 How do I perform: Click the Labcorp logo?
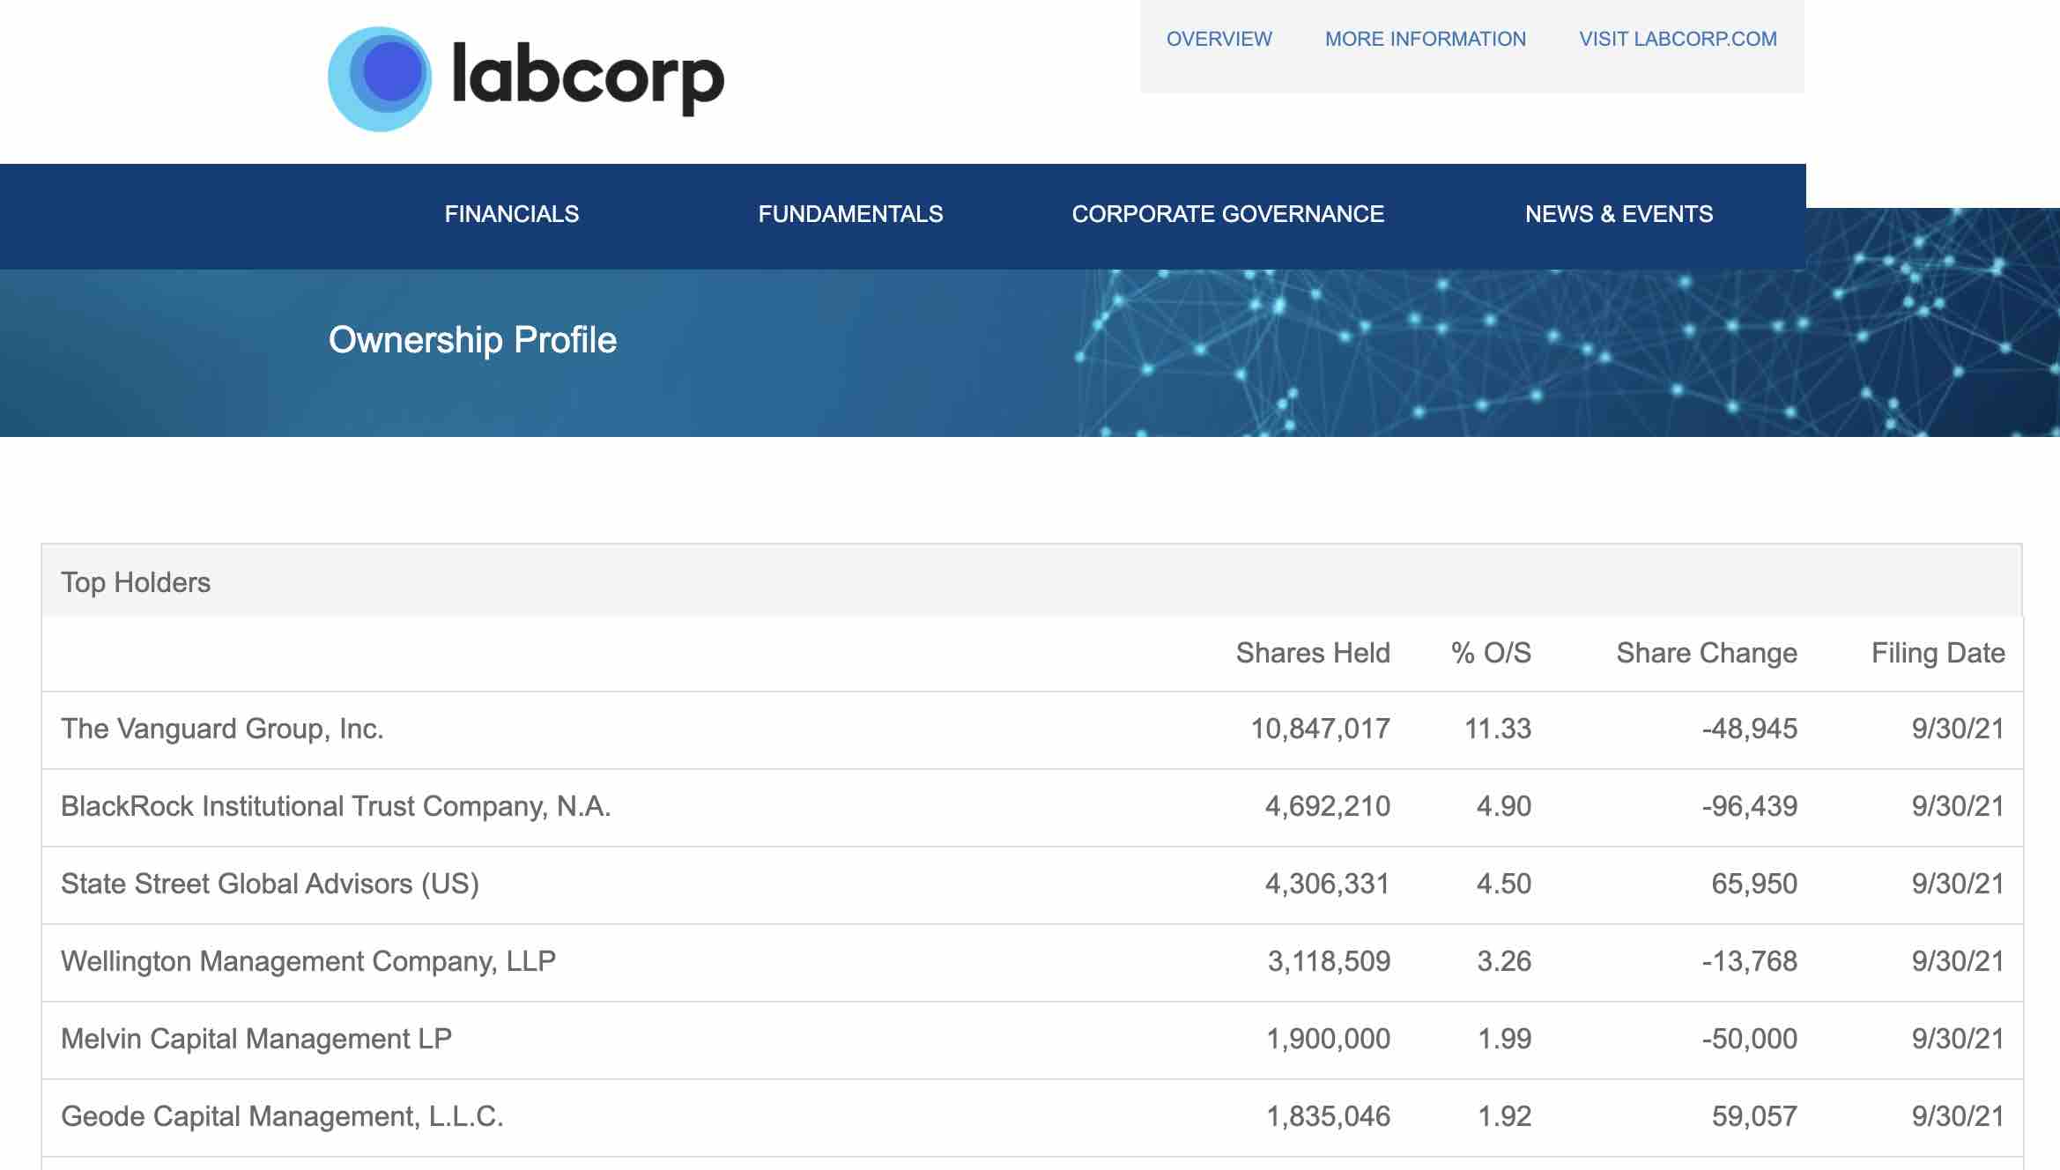[526, 79]
